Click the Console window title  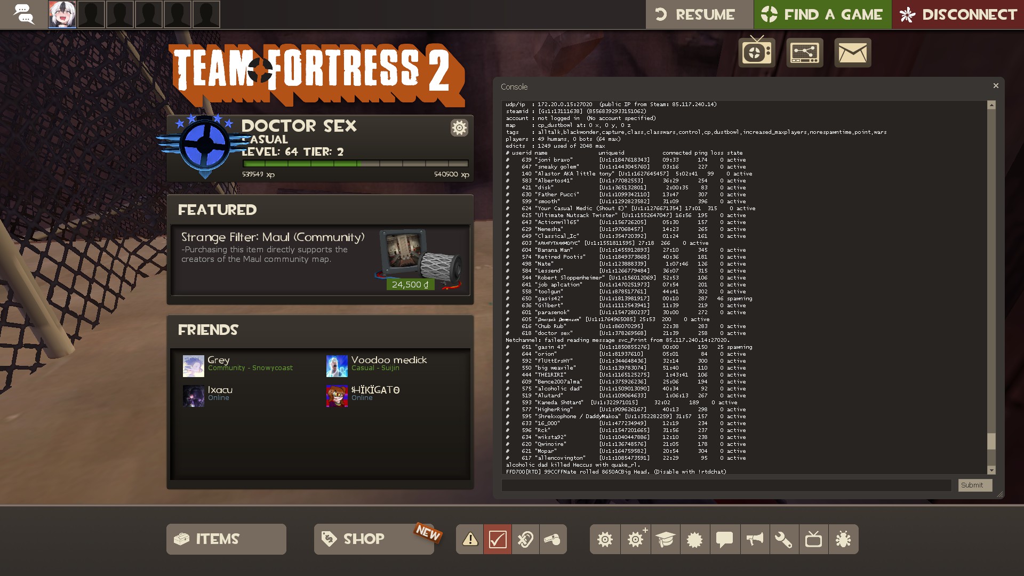[514, 86]
